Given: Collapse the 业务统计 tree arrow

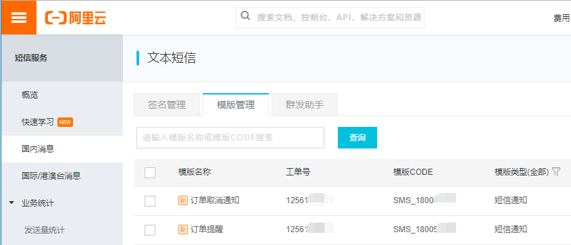Looking at the screenshot, I should tap(11, 203).
